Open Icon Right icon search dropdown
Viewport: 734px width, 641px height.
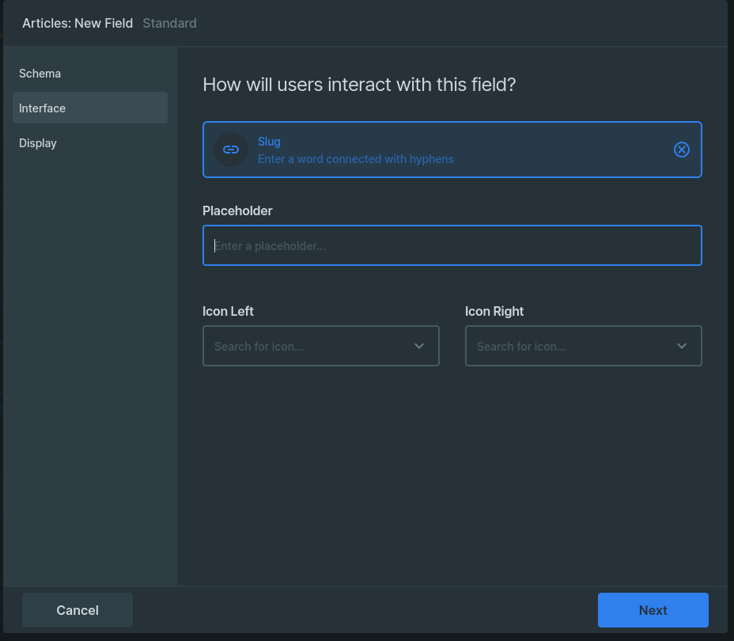(x=583, y=346)
